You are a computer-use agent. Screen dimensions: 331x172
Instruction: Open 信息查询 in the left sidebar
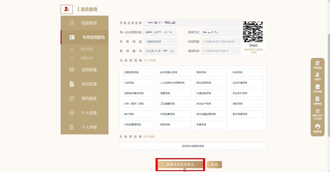coord(85,23)
